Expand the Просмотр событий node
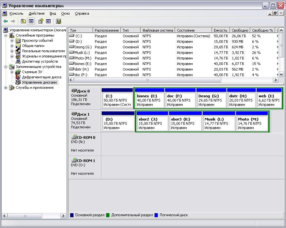Image resolution: width=286 pixels, height=228 pixels. coord(12,41)
